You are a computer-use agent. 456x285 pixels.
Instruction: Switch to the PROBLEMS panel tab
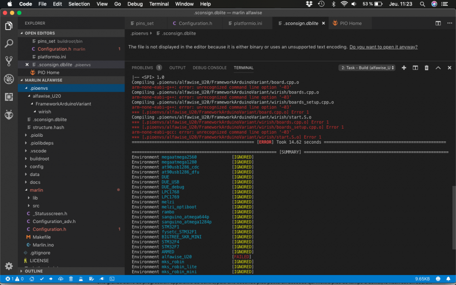coord(142,68)
